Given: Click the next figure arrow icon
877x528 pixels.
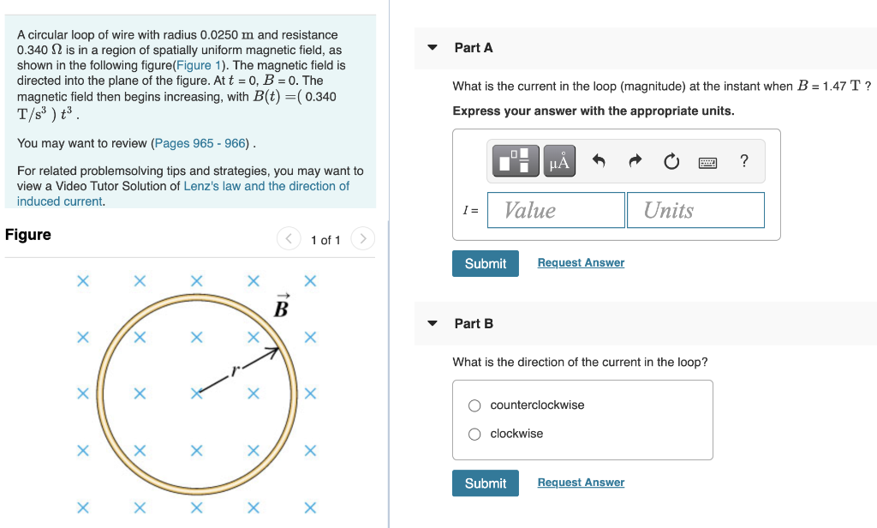Looking at the screenshot, I should click(x=362, y=240).
